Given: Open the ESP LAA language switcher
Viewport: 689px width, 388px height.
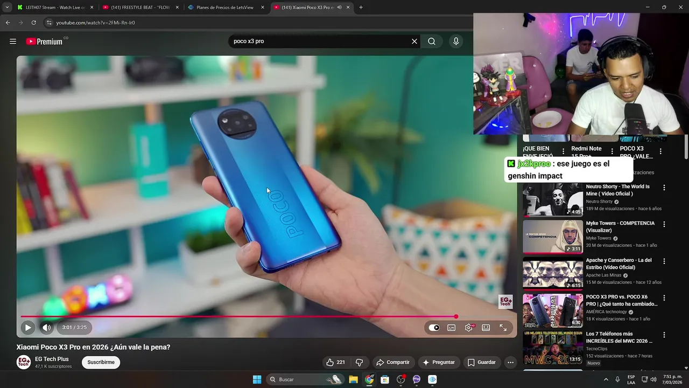Looking at the screenshot, I should (x=631, y=379).
